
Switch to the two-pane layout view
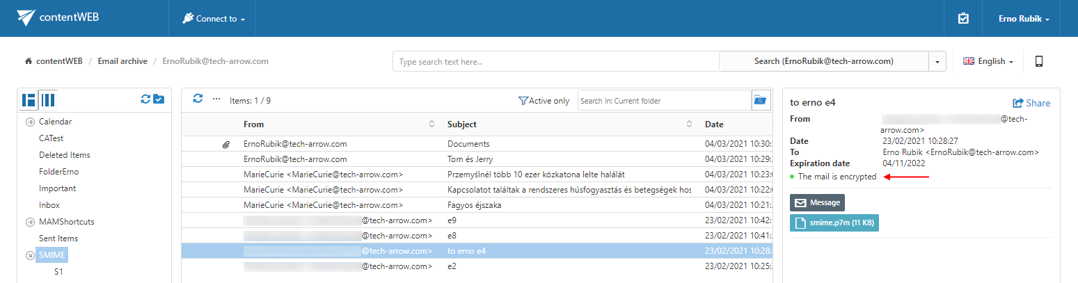(29, 100)
